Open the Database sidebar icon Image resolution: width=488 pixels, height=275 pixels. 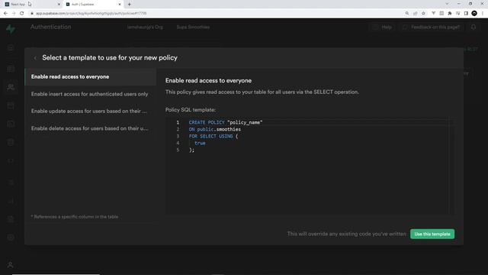[11, 142]
